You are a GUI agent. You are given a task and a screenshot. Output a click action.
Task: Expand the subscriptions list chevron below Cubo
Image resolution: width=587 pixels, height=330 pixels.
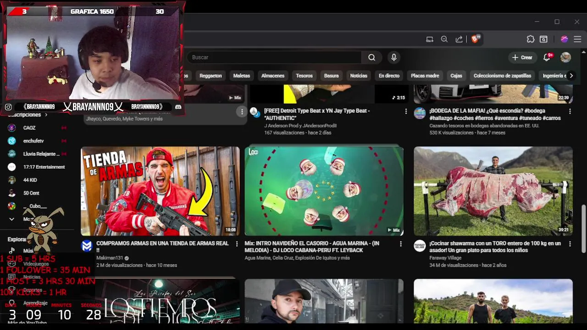(x=12, y=219)
